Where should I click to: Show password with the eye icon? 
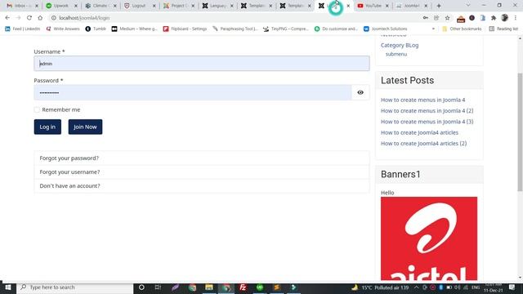click(x=360, y=92)
